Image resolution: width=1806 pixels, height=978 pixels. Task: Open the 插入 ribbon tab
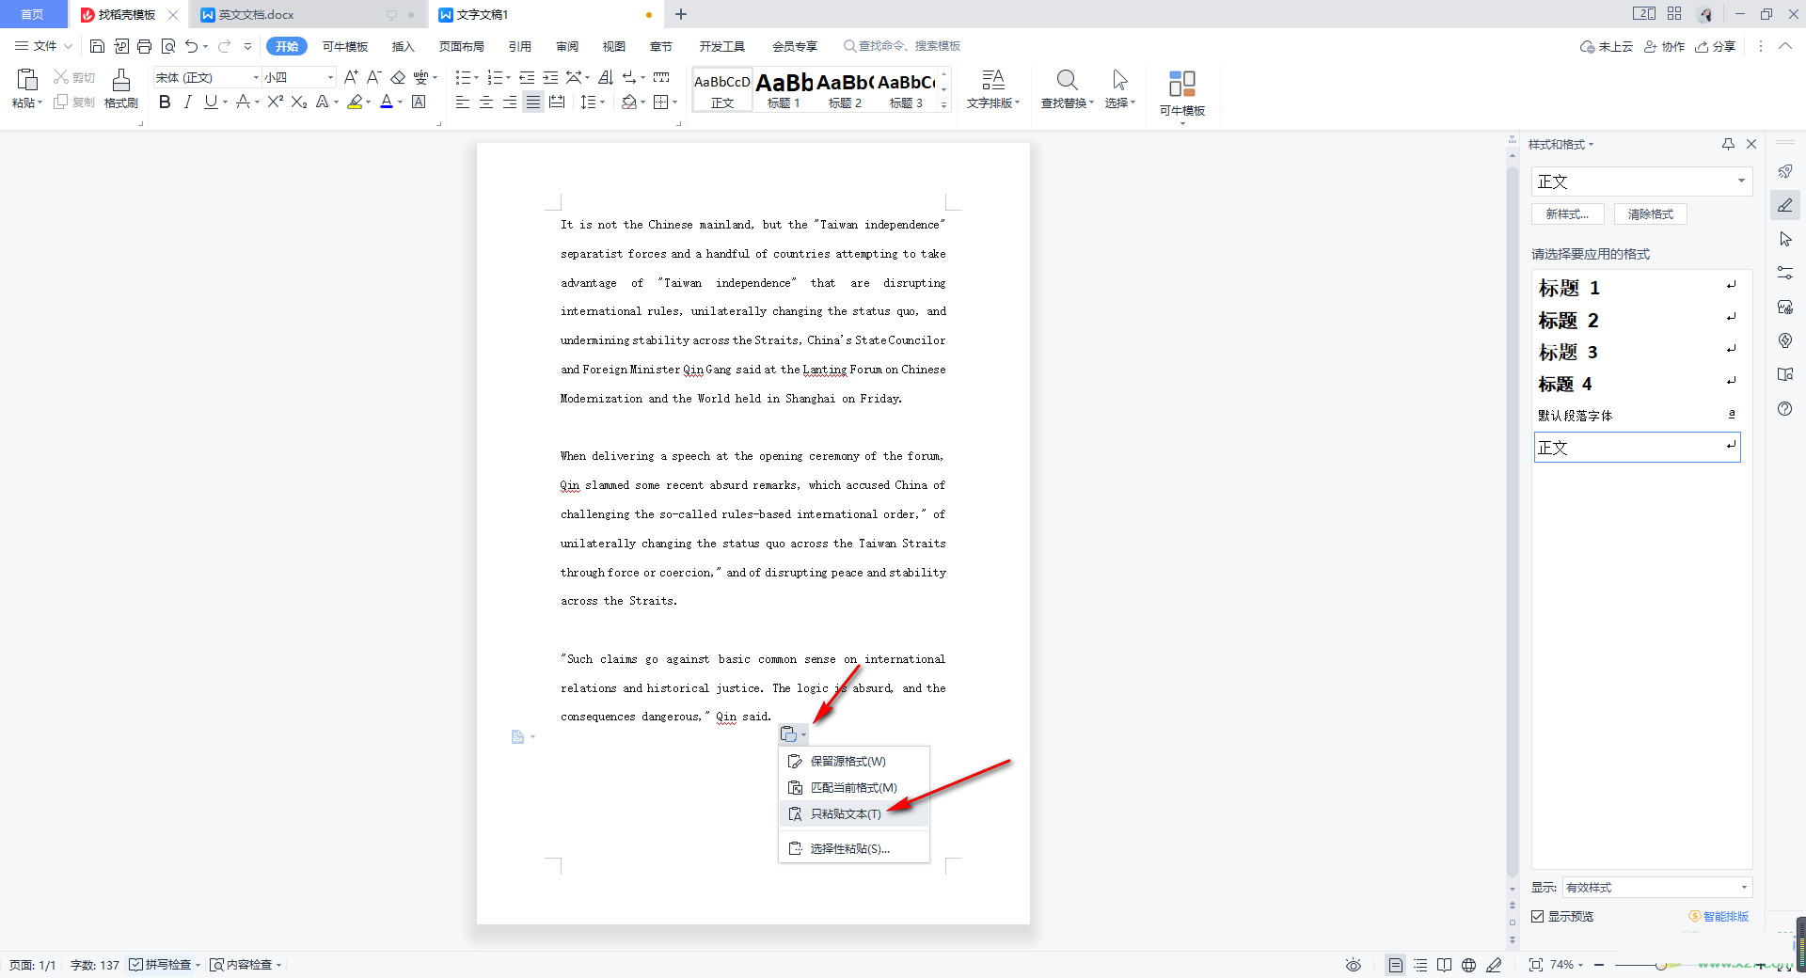(404, 46)
